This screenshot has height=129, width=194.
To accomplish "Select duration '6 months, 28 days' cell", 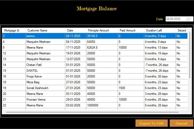I will pyautogui.click(x=160, y=105).
